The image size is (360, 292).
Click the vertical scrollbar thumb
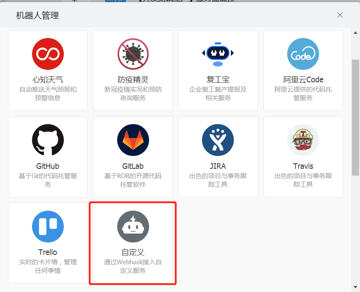coord(355,118)
